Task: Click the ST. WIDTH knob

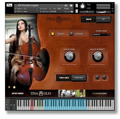Action: point(97,77)
